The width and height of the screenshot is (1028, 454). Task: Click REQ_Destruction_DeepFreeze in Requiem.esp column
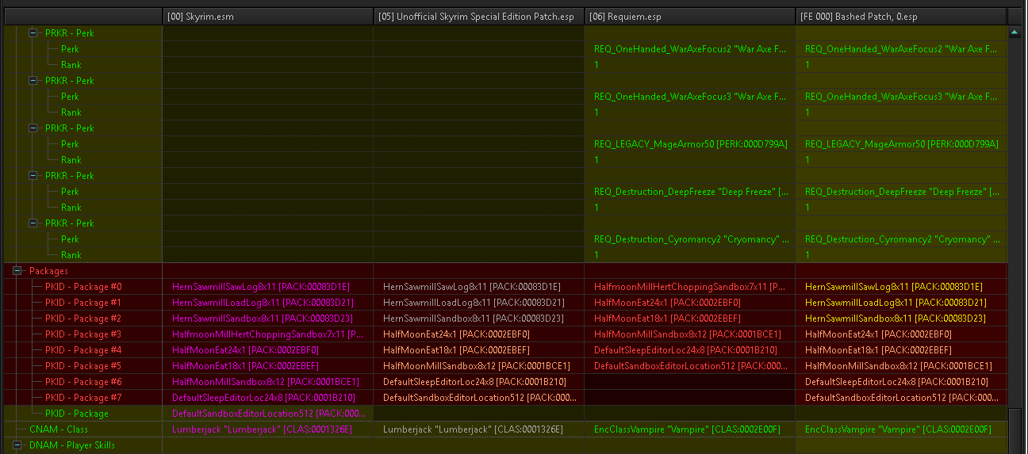point(690,192)
